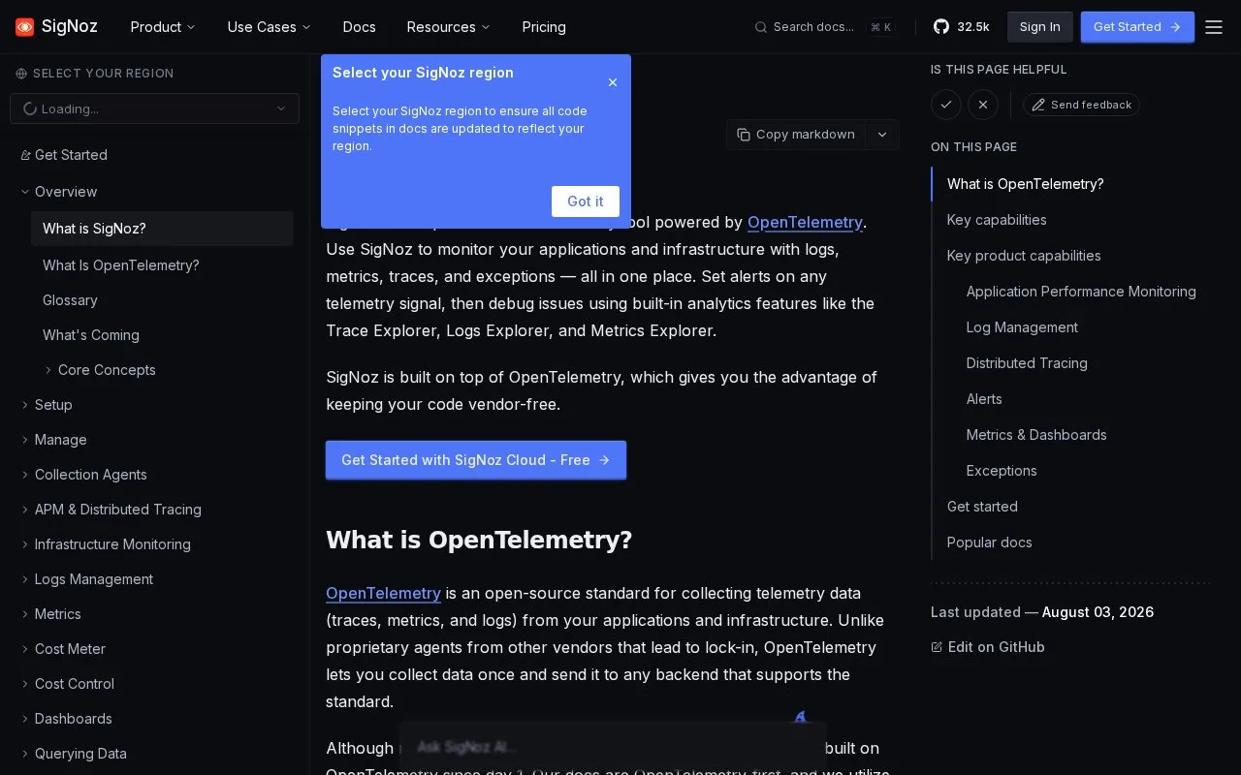Mark page as helpful with checkmark
The height and width of the screenshot is (775, 1241).
[946, 105]
